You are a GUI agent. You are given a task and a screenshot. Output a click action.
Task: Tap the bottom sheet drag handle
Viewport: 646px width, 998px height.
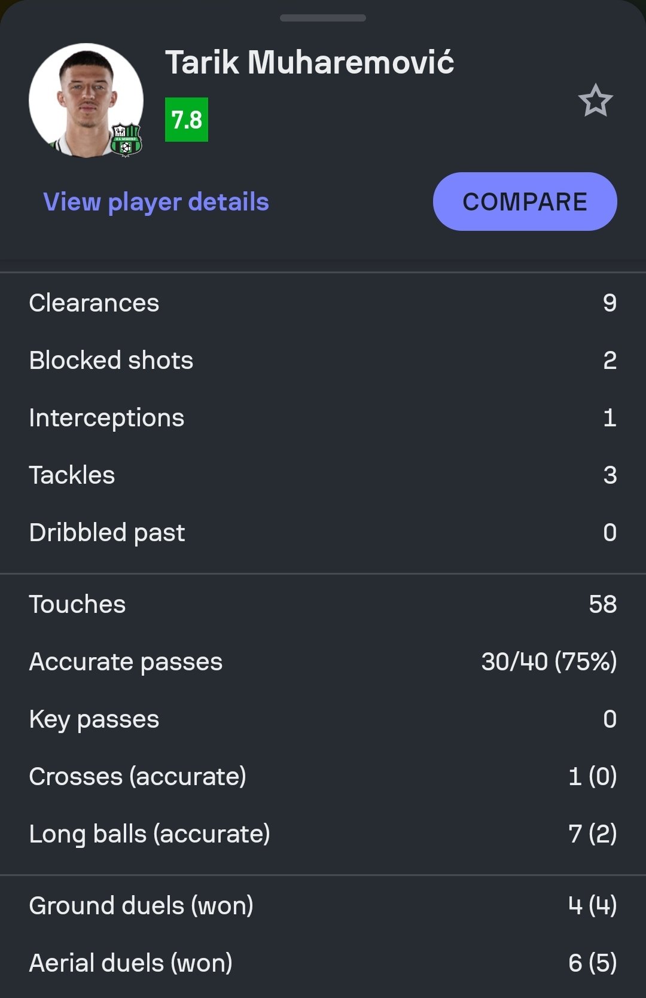pyautogui.click(x=323, y=18)
